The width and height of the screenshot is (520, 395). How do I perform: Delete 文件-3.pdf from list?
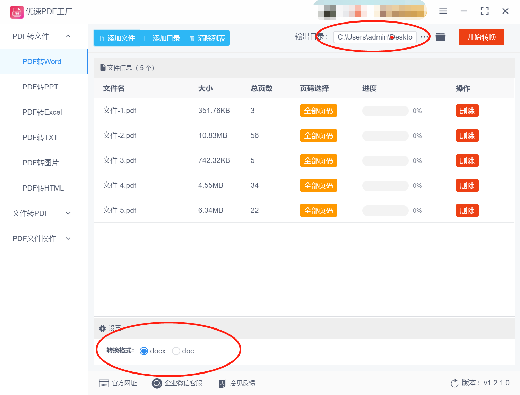pos(467,161)
